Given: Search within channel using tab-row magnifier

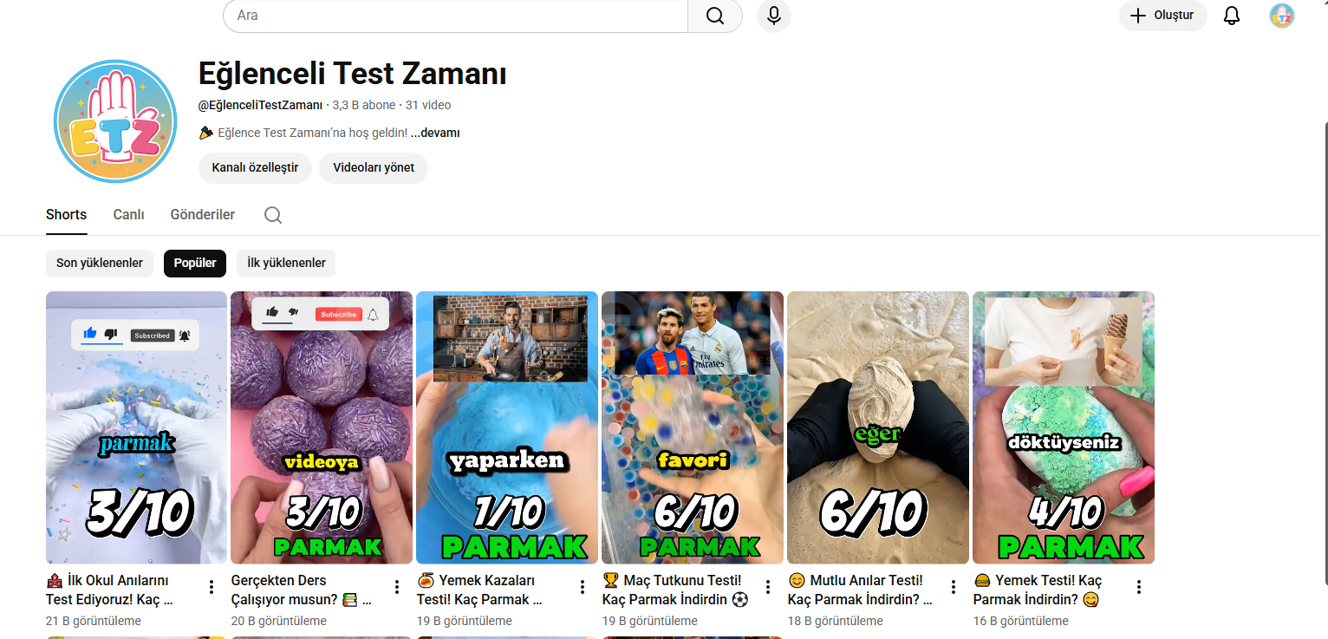Looking at the screenshot, I should click(273, 215).
